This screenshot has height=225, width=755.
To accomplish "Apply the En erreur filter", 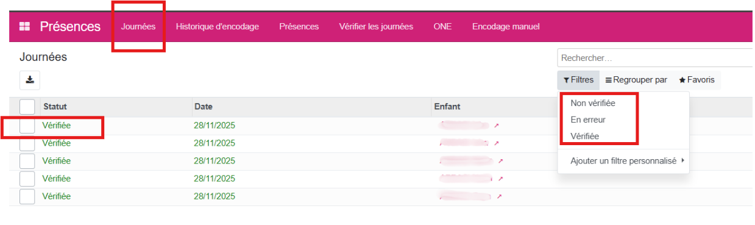I will tap(588, 120).
